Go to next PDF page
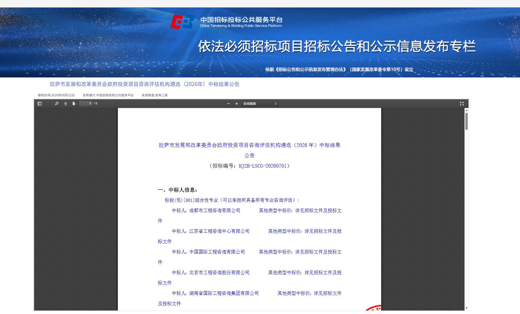Viewport: 520px width, 314px height. 74,104
